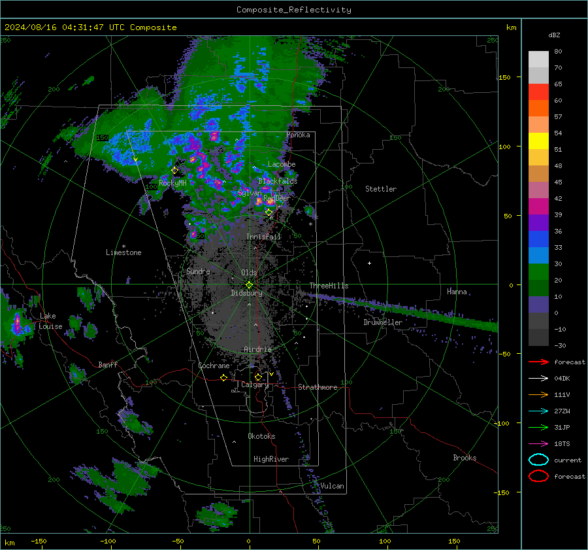This screenshot has width=588, height=550.
Task: Click the -100 tick on right axis
Action: pyautogui.click(x=502, y=423)
